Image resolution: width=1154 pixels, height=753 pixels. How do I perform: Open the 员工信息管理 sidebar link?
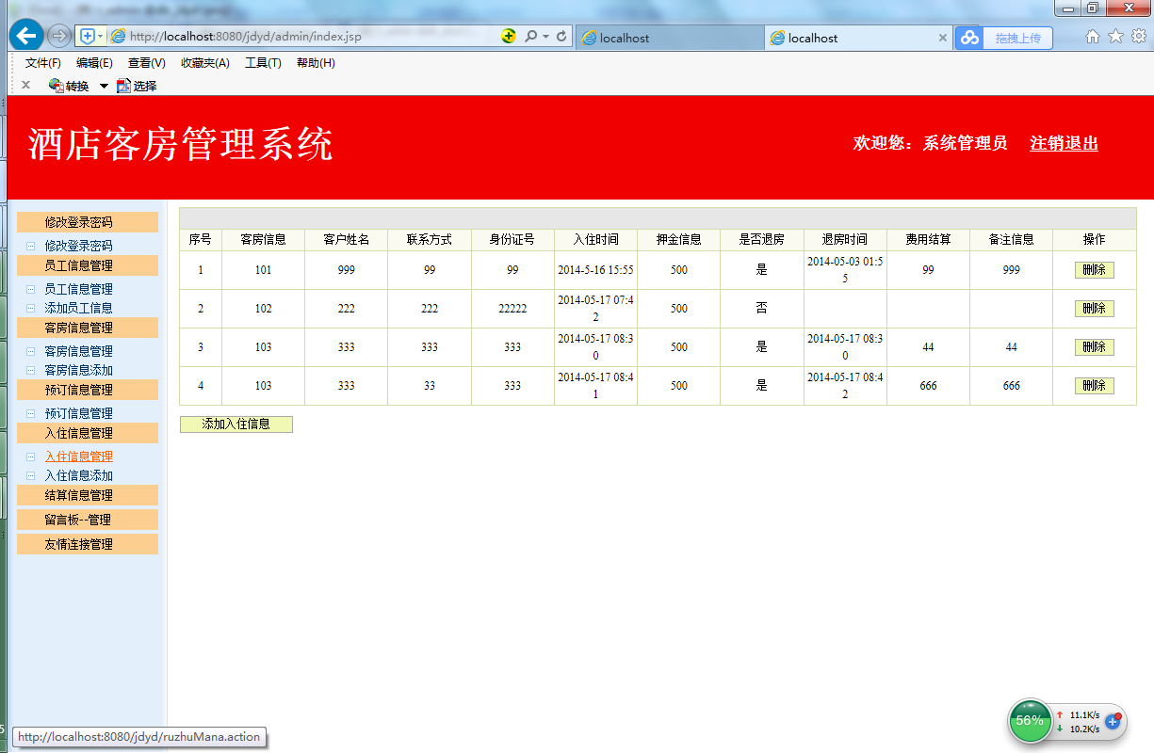78,289
